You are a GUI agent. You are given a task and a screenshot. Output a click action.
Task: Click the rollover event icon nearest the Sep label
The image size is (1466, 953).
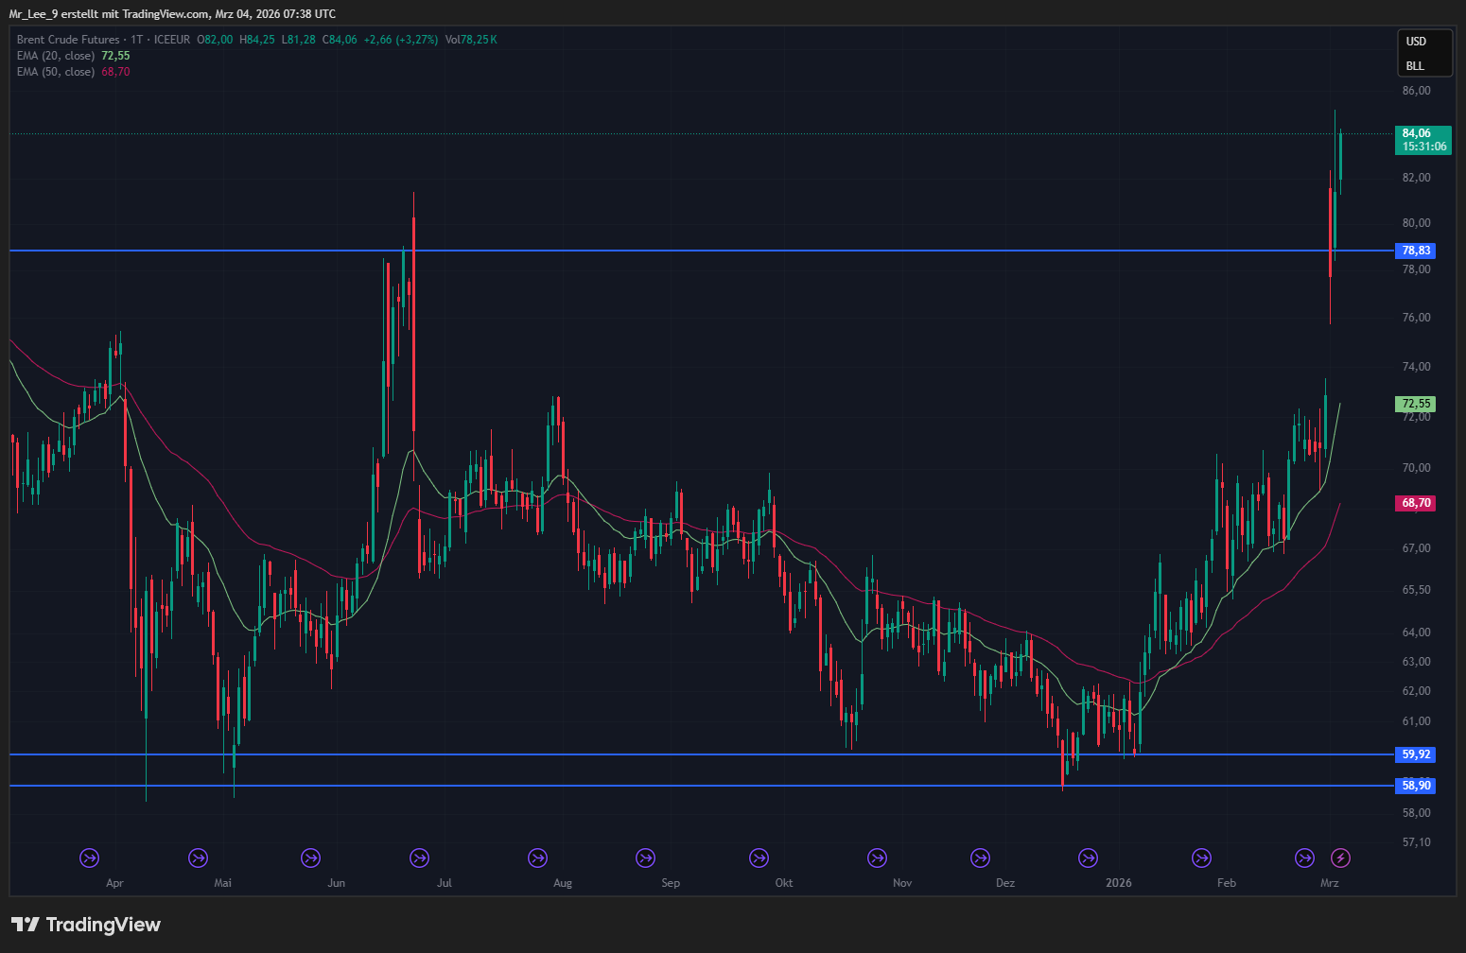click(645, 858)
